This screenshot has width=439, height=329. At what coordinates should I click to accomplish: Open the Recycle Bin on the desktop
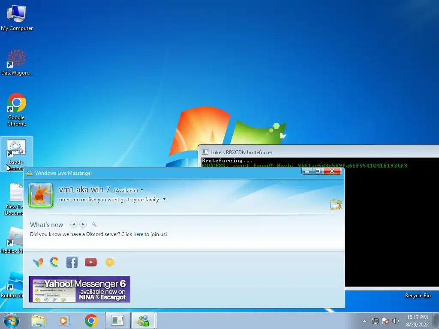tap(418, 296)
